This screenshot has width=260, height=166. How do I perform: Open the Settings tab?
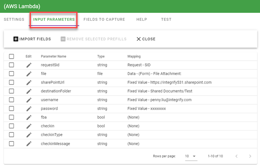[14, 20]
